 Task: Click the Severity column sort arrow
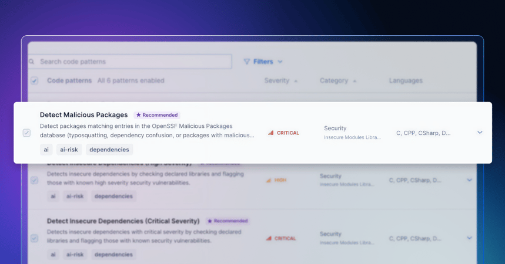(x=296, y=81)
